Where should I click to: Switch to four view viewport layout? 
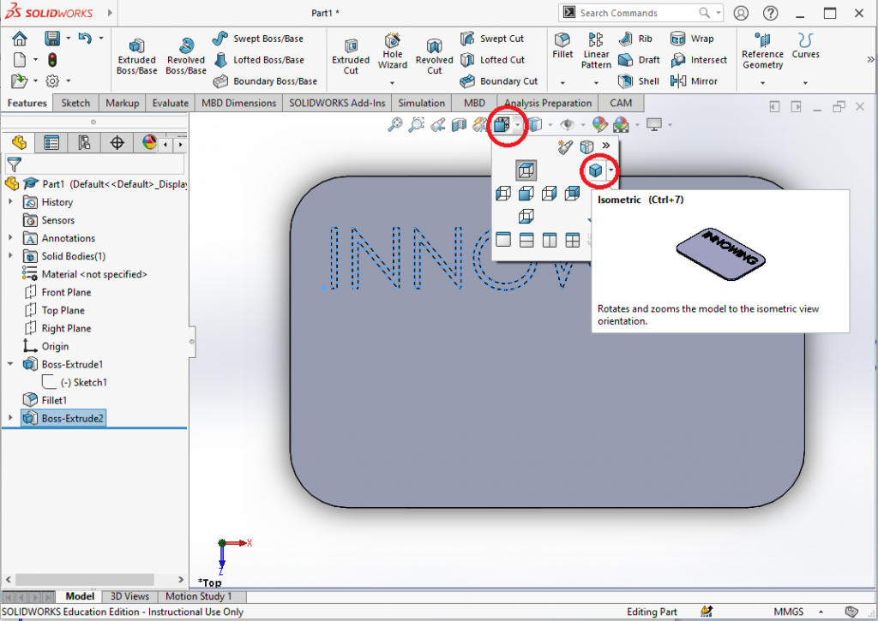[x=572, y=241]
